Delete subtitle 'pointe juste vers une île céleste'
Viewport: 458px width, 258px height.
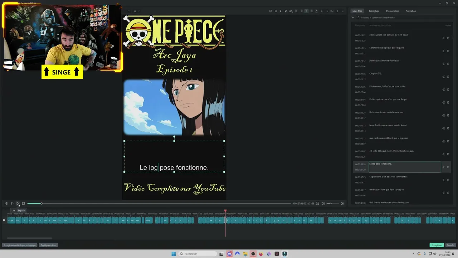click(x=448, y=64)
